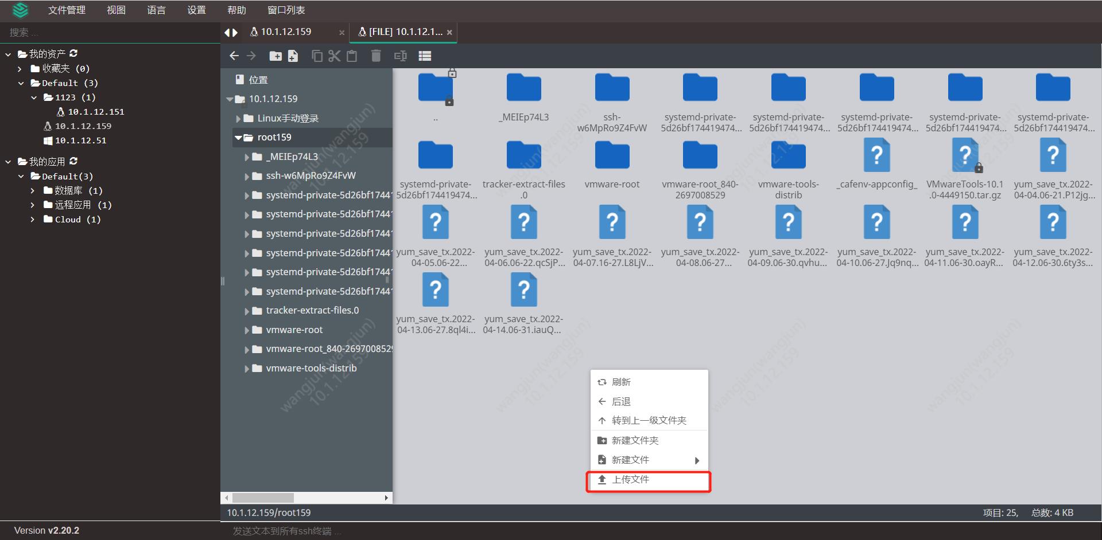1102x540 pixels.
Task: Switch to the 10.1.12.159 tab
Action: (x=286, y=32)
